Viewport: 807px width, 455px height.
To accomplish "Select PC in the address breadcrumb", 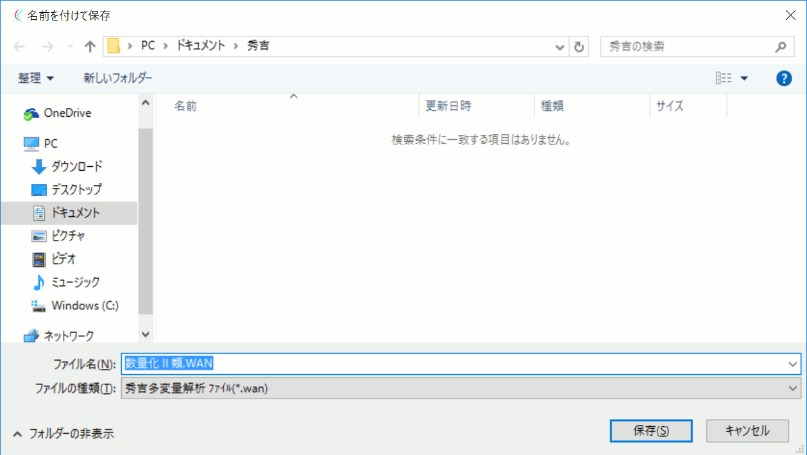I will 148,46.
